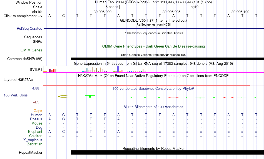Image resolution: width=264 pixels, height=159 pixels.
Task: Click the 4.88 upper conservation scale value
Action: coord(36,88)
